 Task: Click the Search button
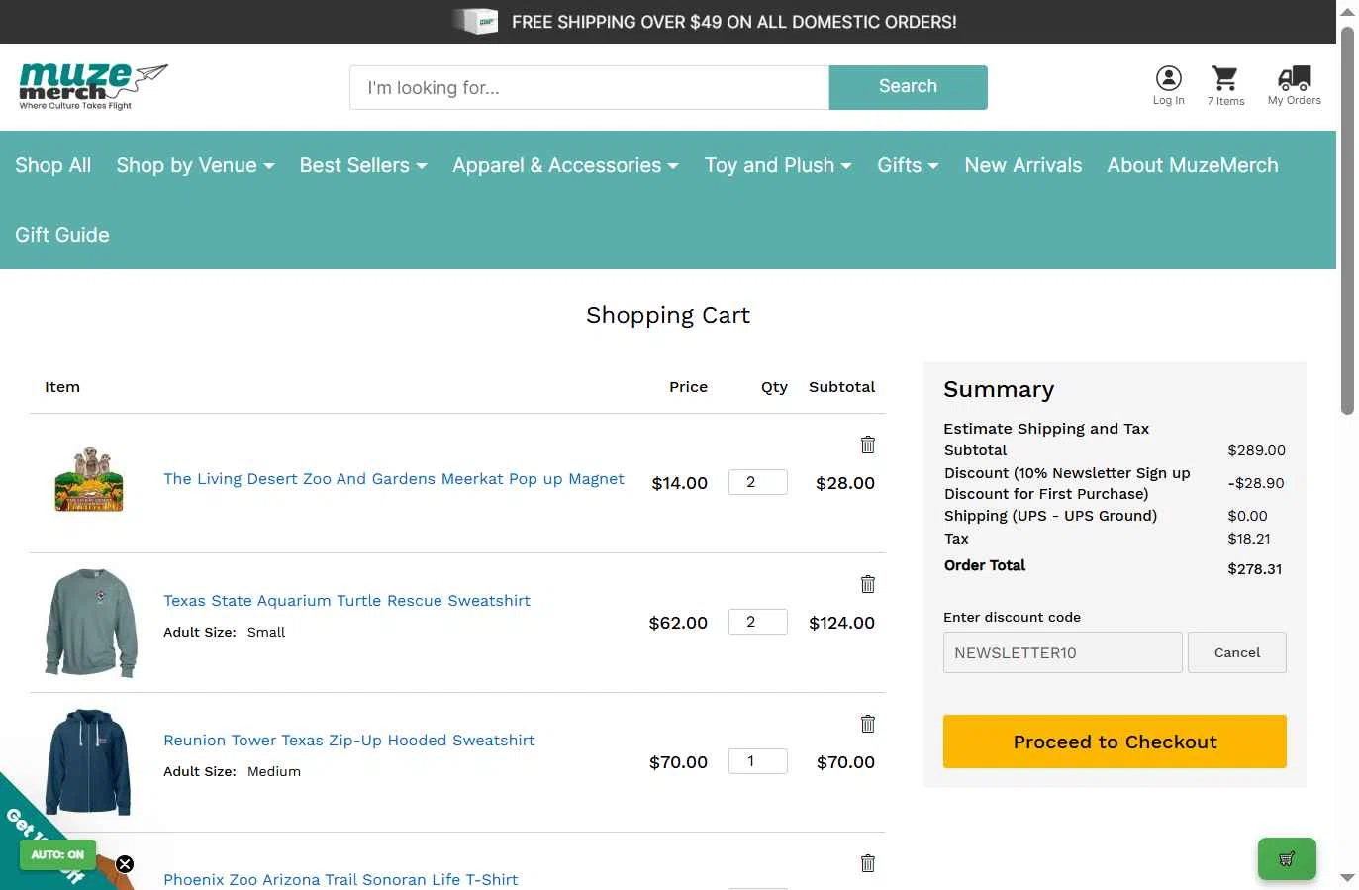tap(908, 87)
